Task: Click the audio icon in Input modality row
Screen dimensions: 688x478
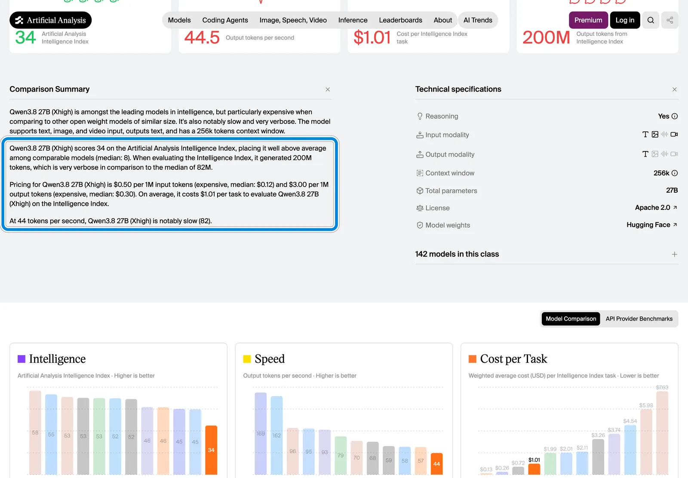Action: click(x=664, y=134)
